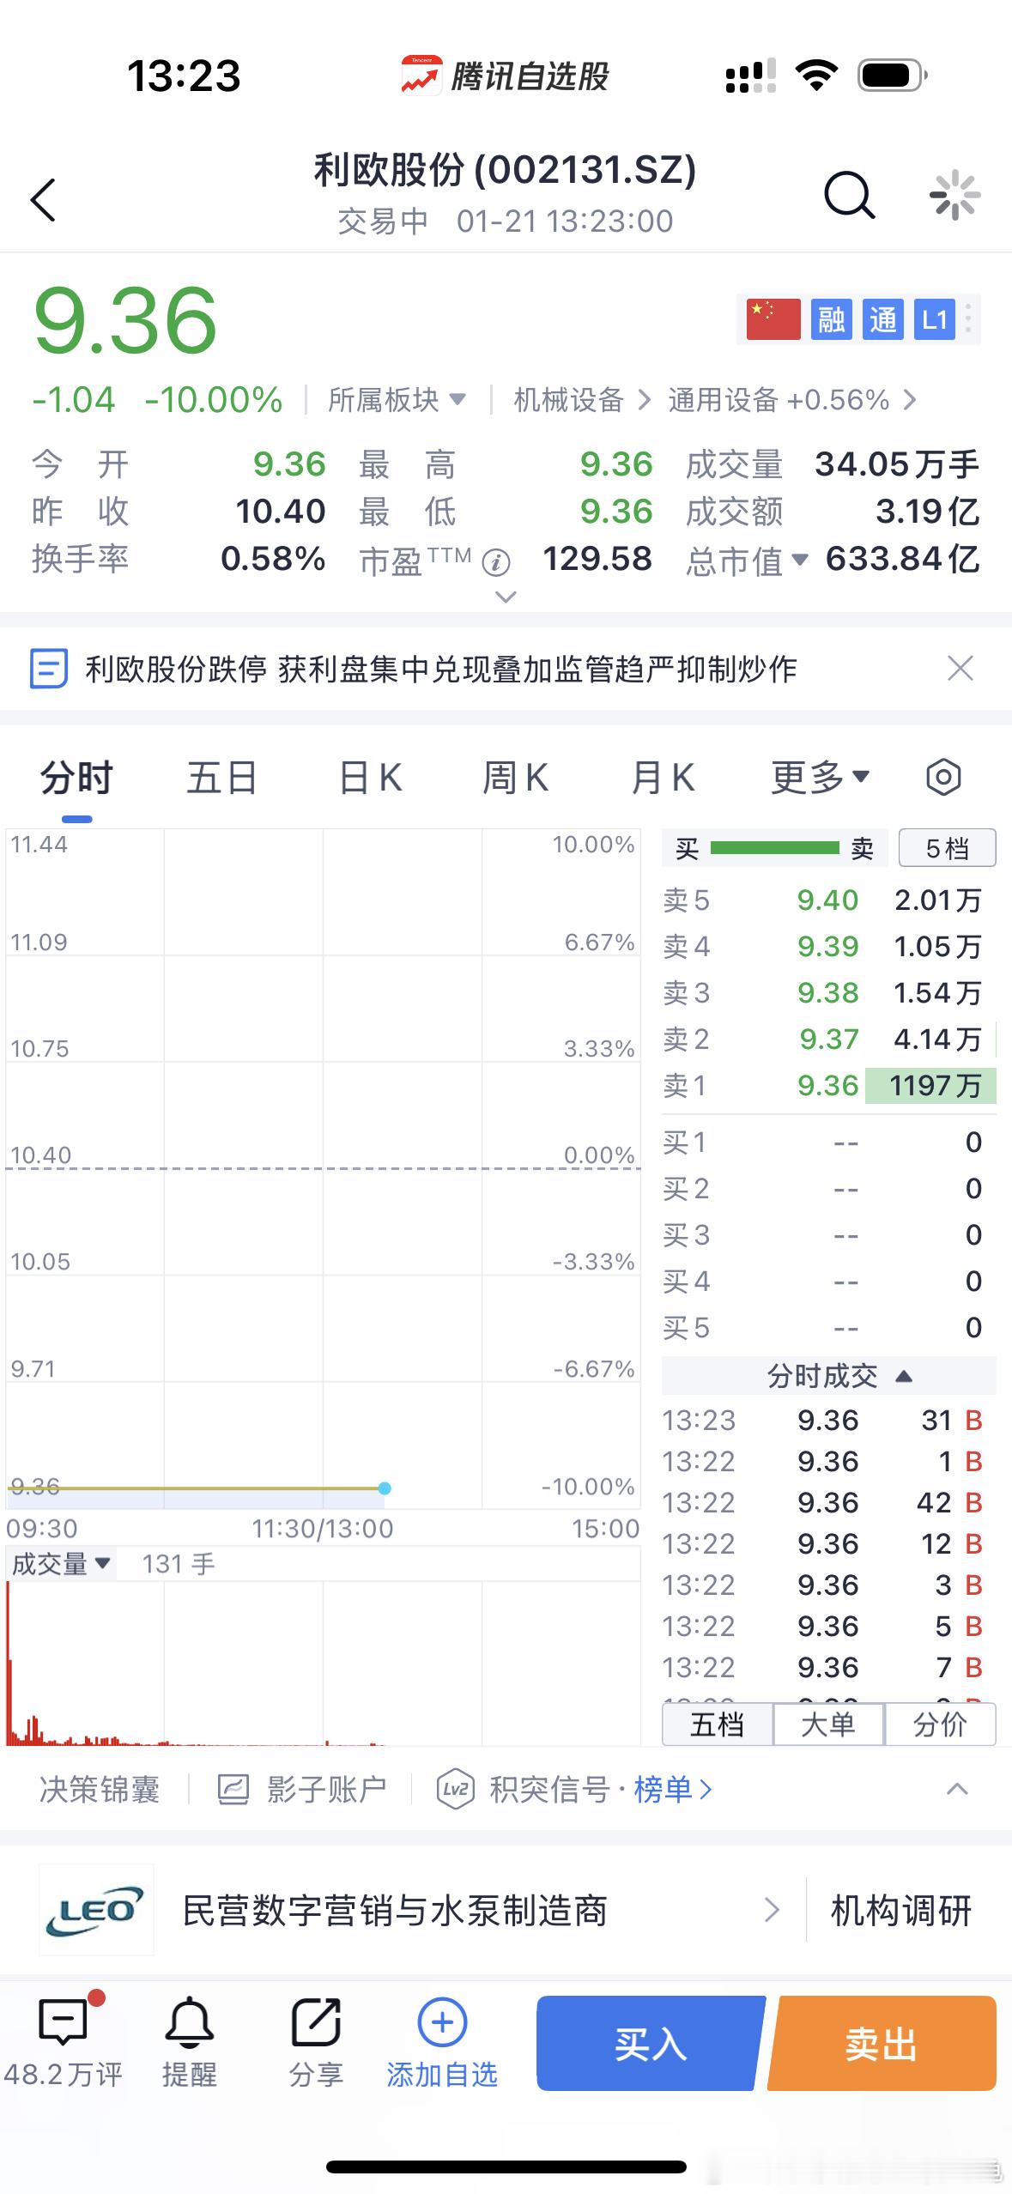Select the 五档 tab
Screen dimensions: 1012x2194
(718, 1724)
